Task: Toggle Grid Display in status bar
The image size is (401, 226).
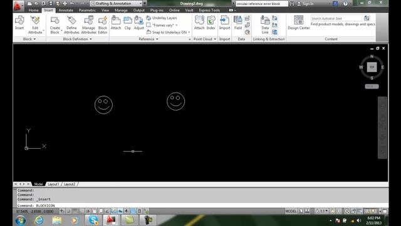Action: (75, 211)
